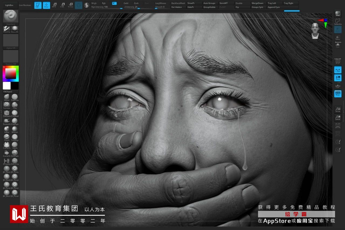The height and width of the screenshot is (230, 345).
Task: Pick the TrimDynamic brush
Action: [x=15, y=137]
